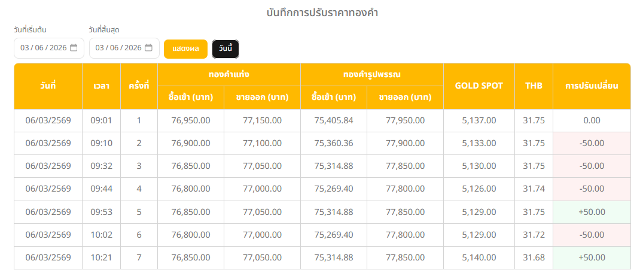The height and width of the screenshot is (273, 643).
Task: Click the การปรับเปลี่ยน column header
Action: click(x=592, y=86)
